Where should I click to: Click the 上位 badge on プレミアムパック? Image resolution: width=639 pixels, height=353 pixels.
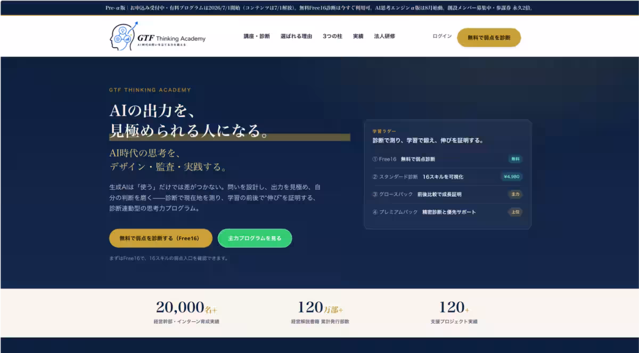click(x=515, y=212)
